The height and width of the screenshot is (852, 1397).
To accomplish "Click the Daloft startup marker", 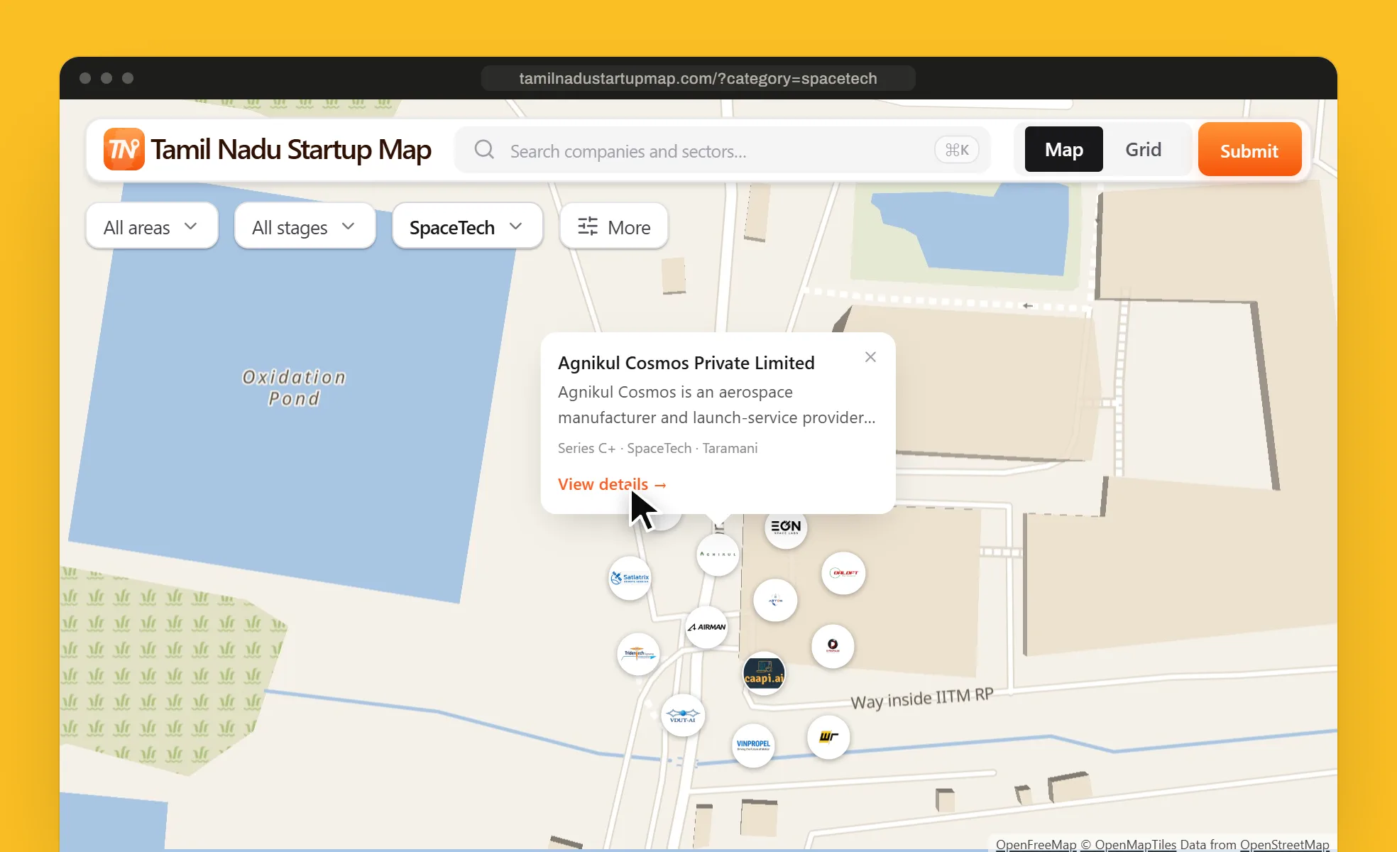I will pyautogui.click(x=843, y=573).
